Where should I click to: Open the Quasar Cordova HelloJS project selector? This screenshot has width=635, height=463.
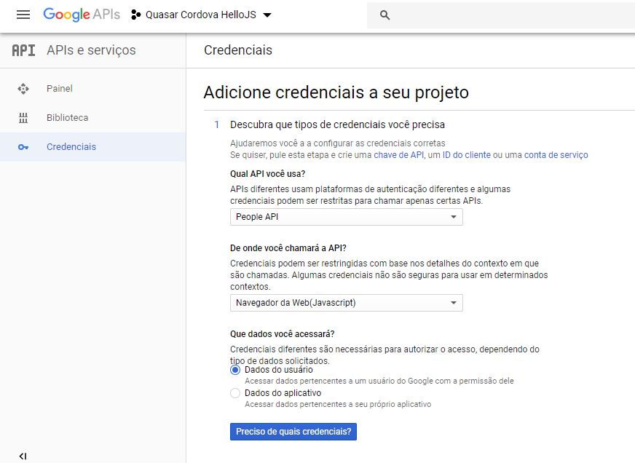pyautogui.click(x=201, y=15)
